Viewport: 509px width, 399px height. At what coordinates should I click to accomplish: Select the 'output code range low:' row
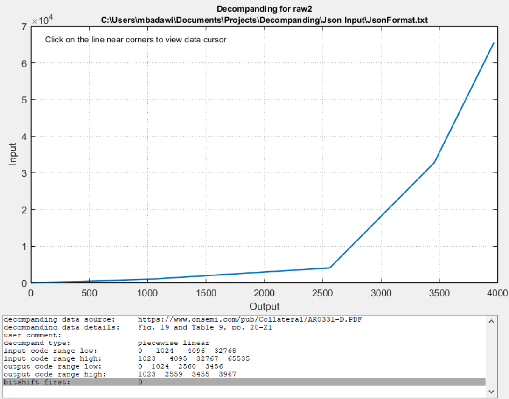(244, 366)
